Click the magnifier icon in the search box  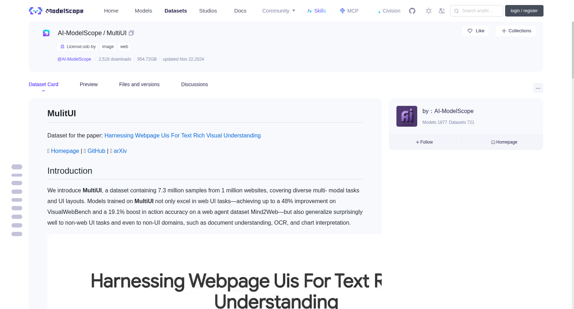click(456, 11)
